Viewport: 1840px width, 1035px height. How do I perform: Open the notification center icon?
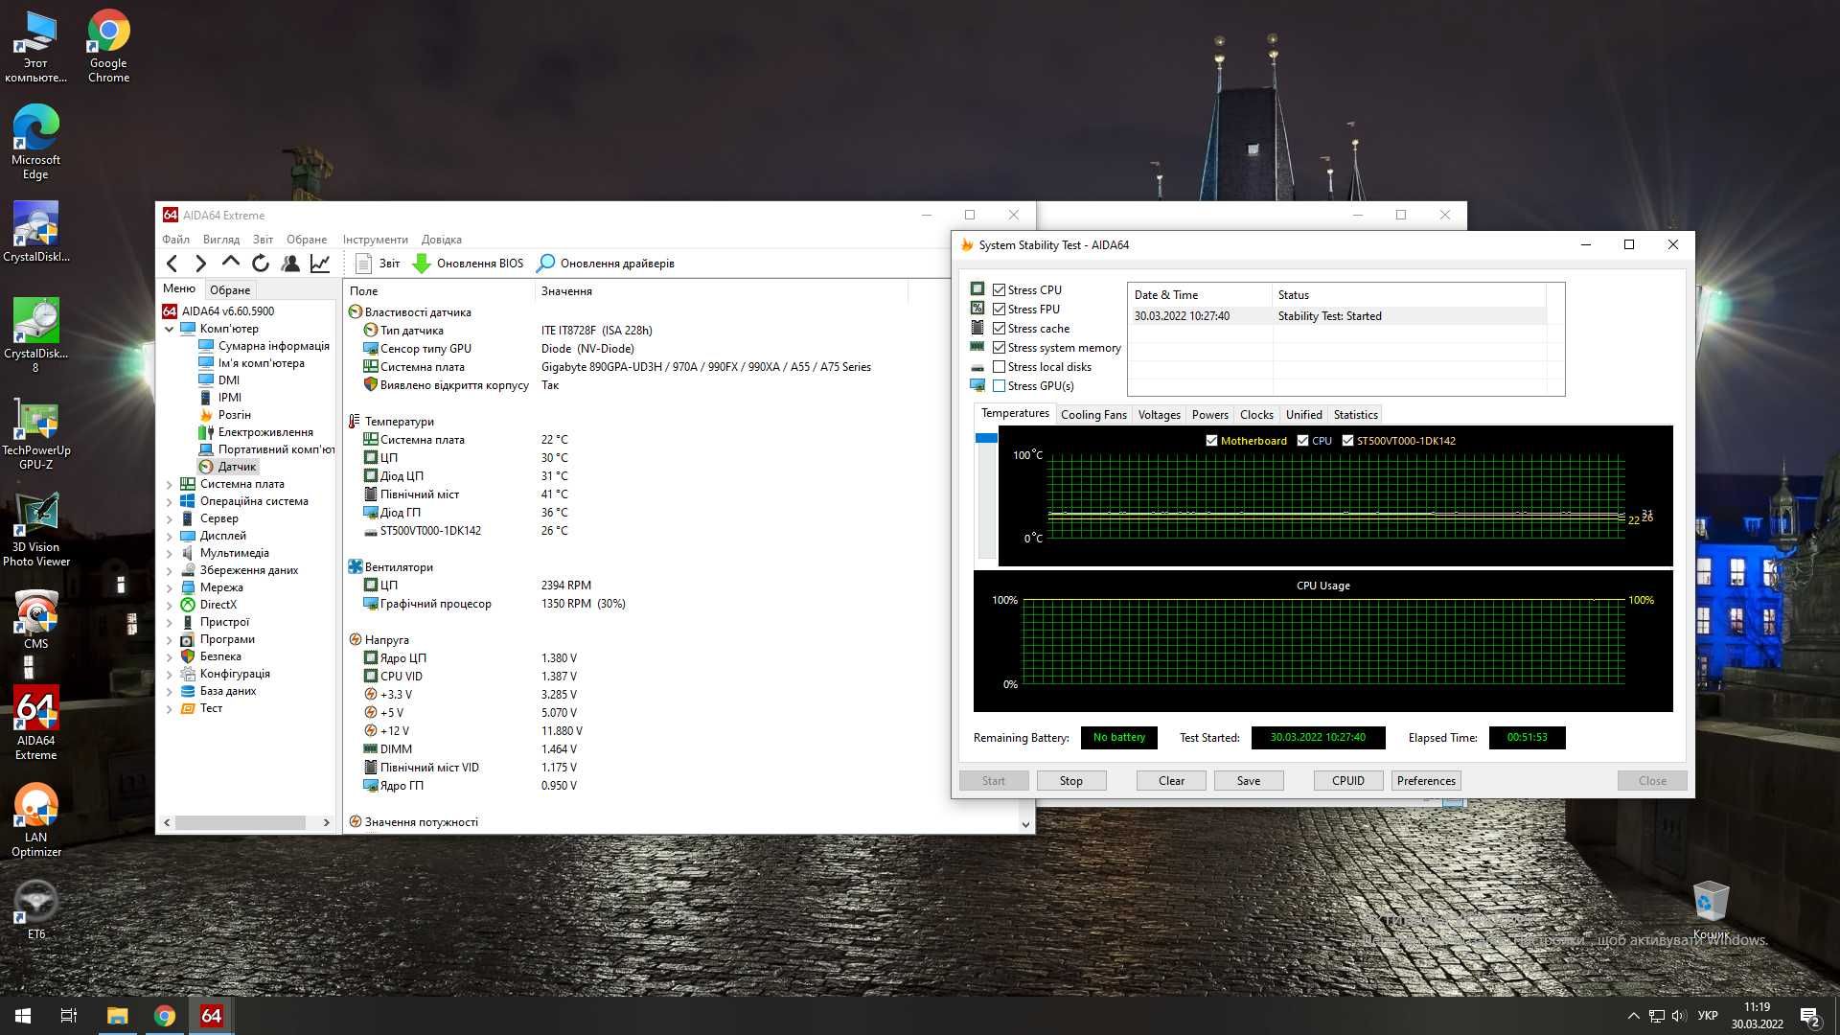pyautogui.click(x=1810, y=1016)
